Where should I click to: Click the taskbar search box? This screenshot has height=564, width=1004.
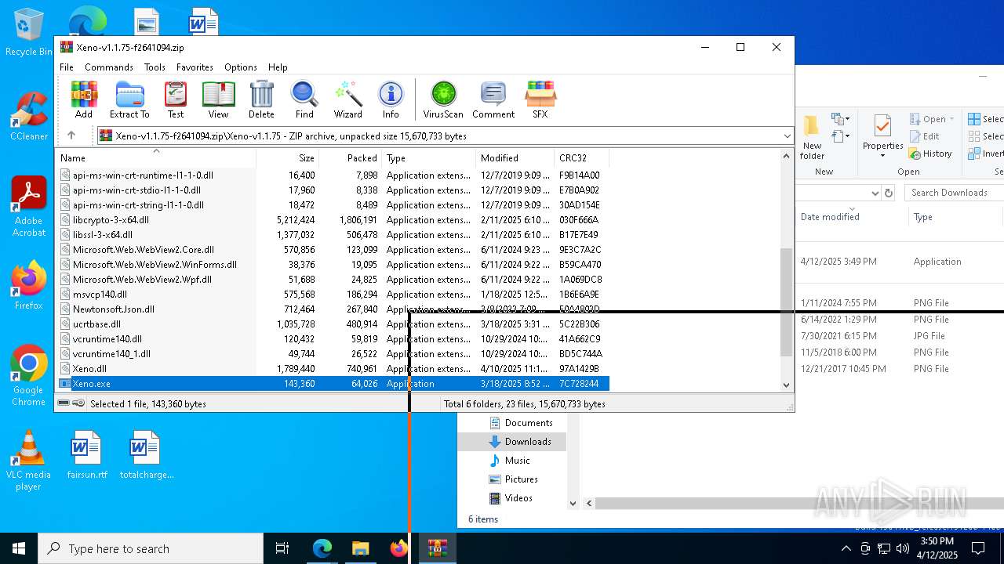(x=151, y=548)
